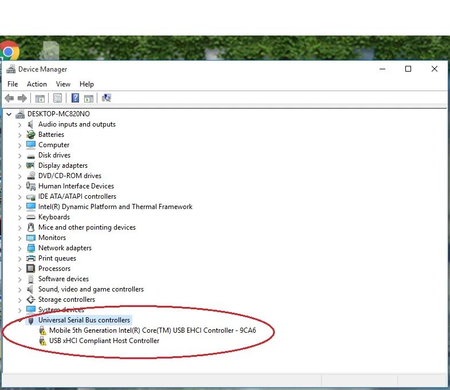Expand the Processors category
Viewport: 450px width, 390px height.
[19, 269]
